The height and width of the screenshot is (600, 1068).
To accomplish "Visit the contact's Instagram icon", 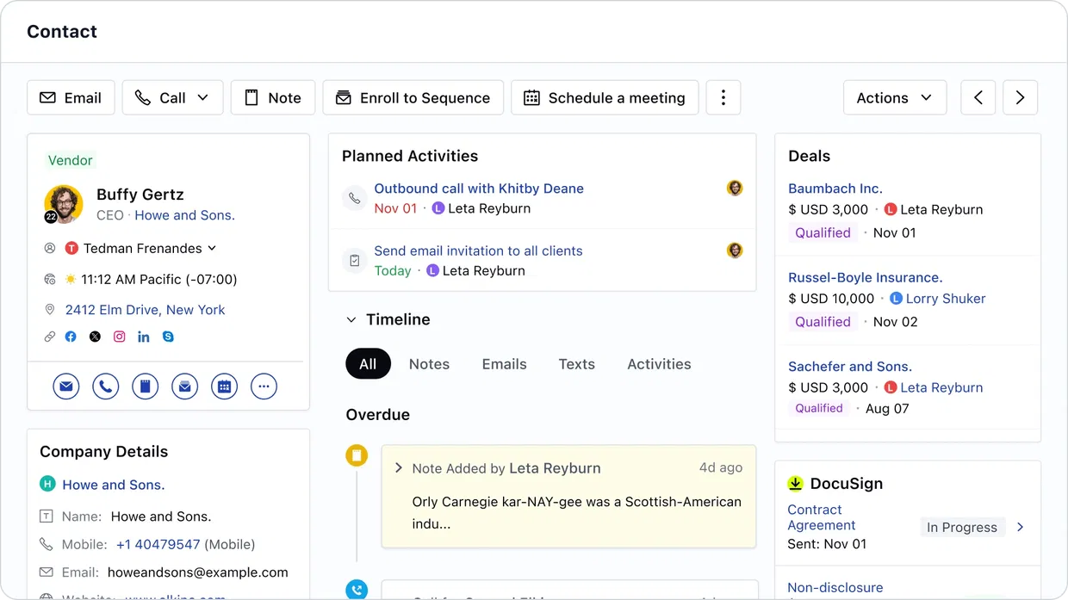I will [120, 337].
